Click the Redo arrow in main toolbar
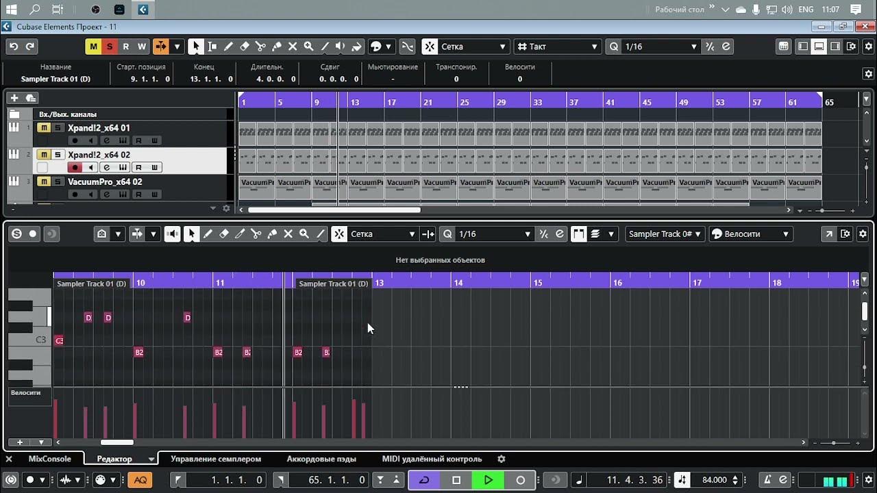This screenshot has height=493, width=877. click(30, 47)
